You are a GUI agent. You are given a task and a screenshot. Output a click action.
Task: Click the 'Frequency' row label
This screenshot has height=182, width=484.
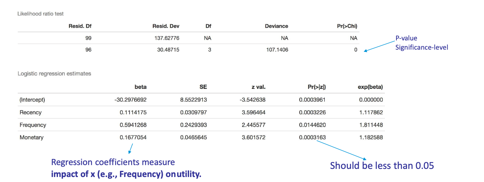tap(33, 125)
